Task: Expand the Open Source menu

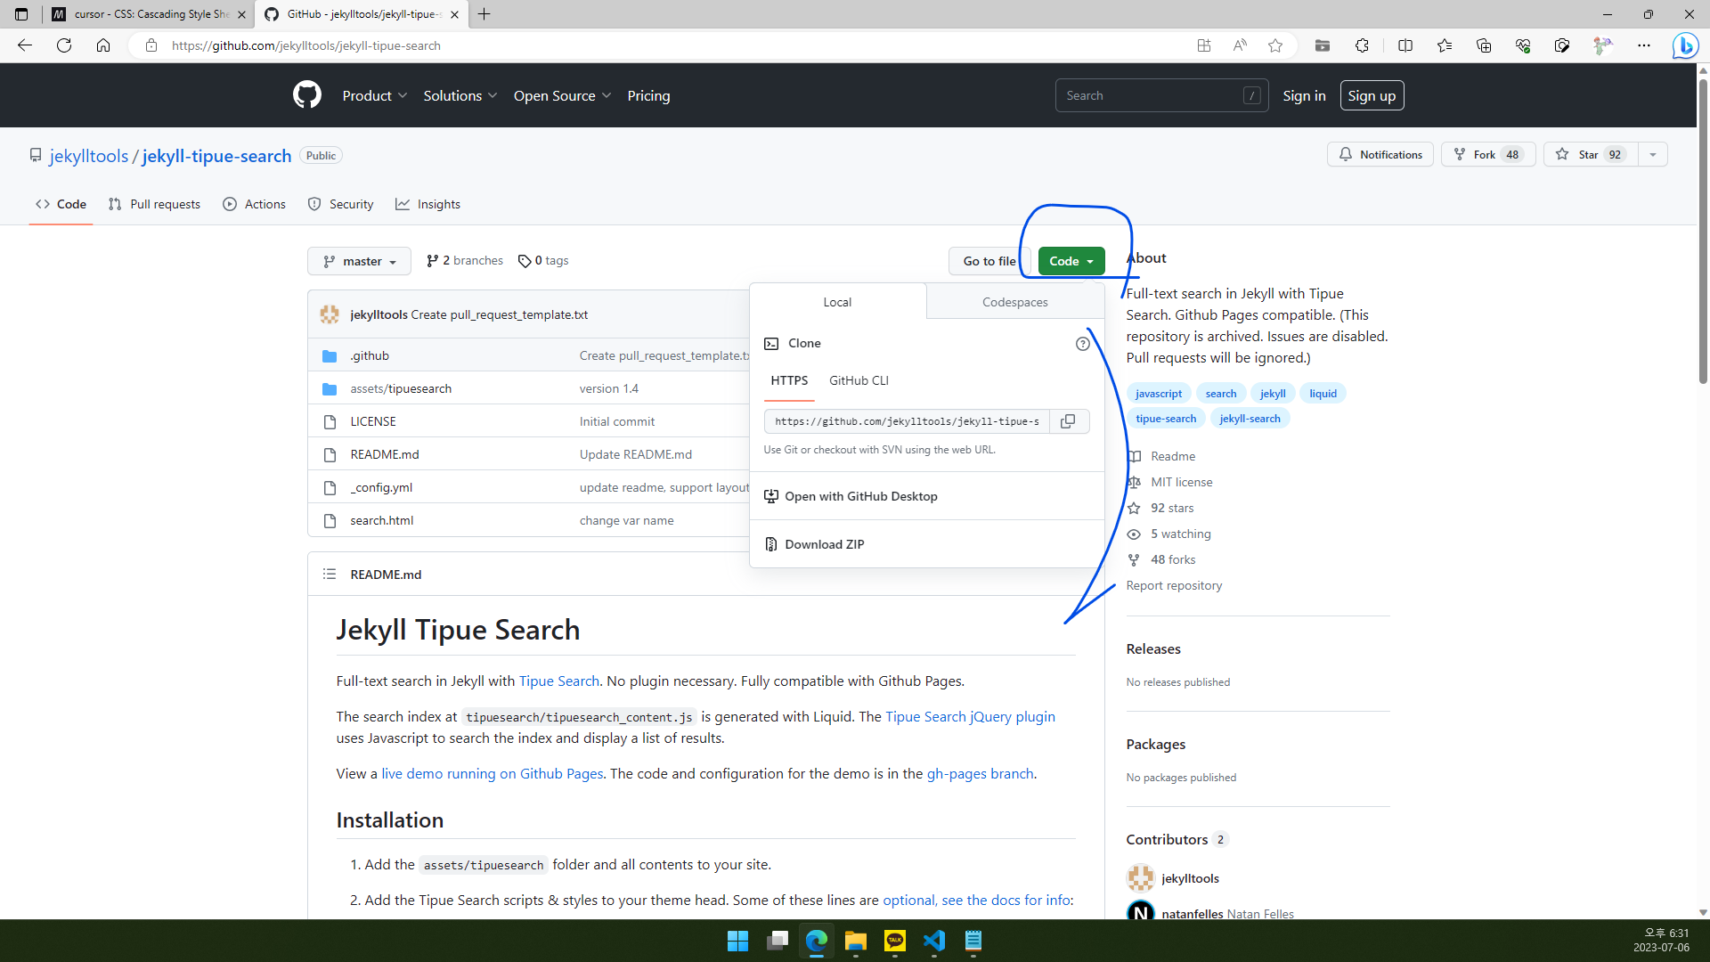Action: (563, 95)
